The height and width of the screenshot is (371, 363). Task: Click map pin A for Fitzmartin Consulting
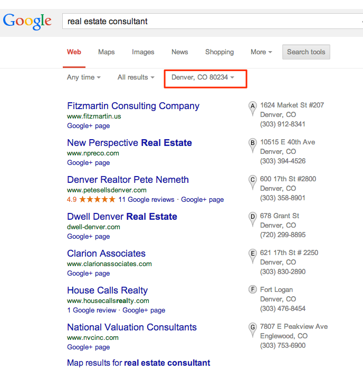point(253,109)
